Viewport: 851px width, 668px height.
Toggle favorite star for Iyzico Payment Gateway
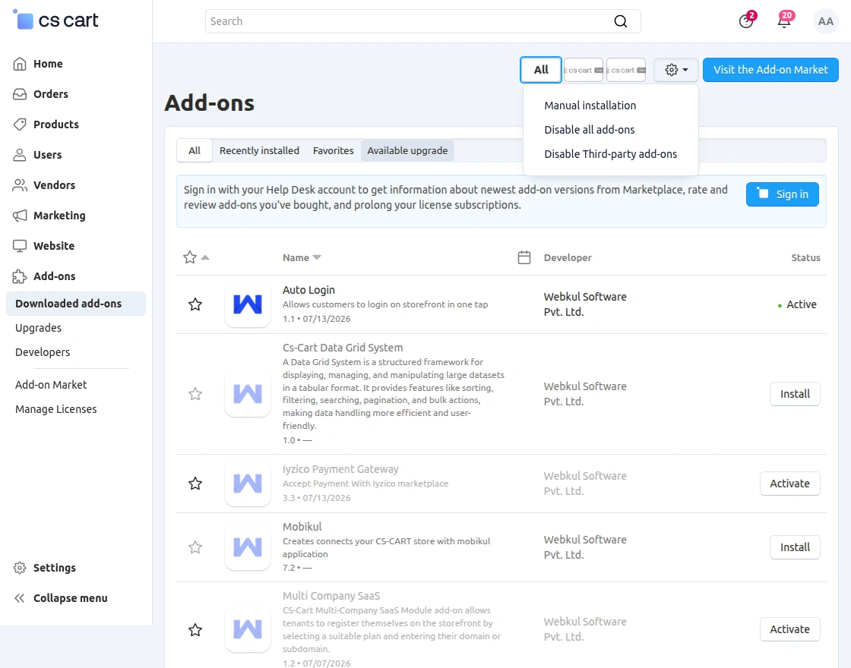[195, 483]
